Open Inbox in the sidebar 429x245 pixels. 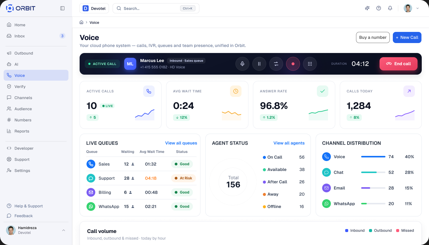(36, 36)
